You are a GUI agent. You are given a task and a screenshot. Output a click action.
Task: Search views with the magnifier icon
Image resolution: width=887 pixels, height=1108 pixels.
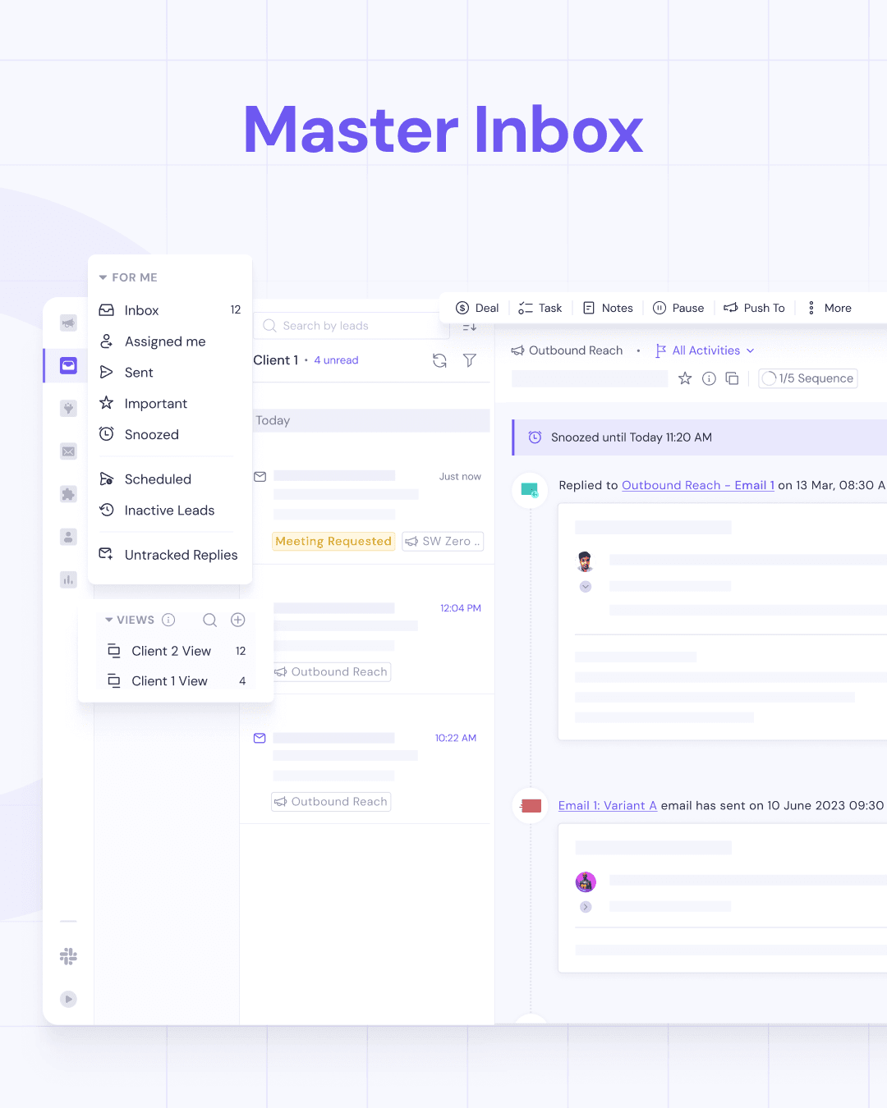(x=210, y=620)
